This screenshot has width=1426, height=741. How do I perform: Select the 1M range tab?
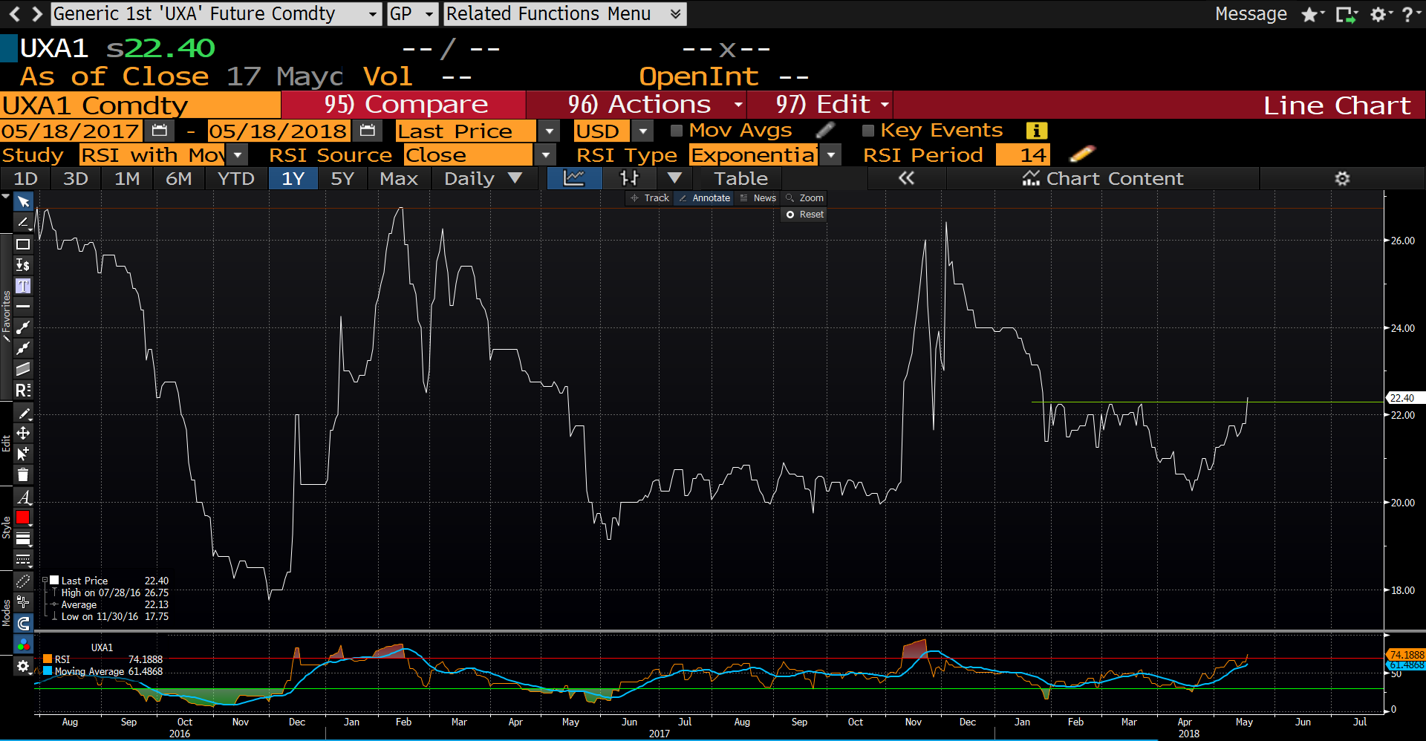point(127,178)
